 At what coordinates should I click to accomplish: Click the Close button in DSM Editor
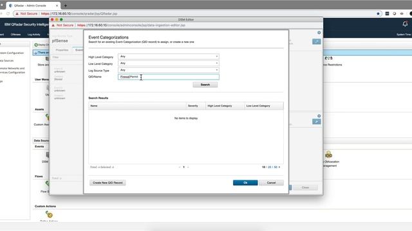305,187
